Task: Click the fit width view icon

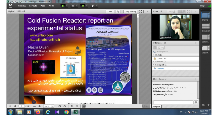Action: click(x=77, y=106)
